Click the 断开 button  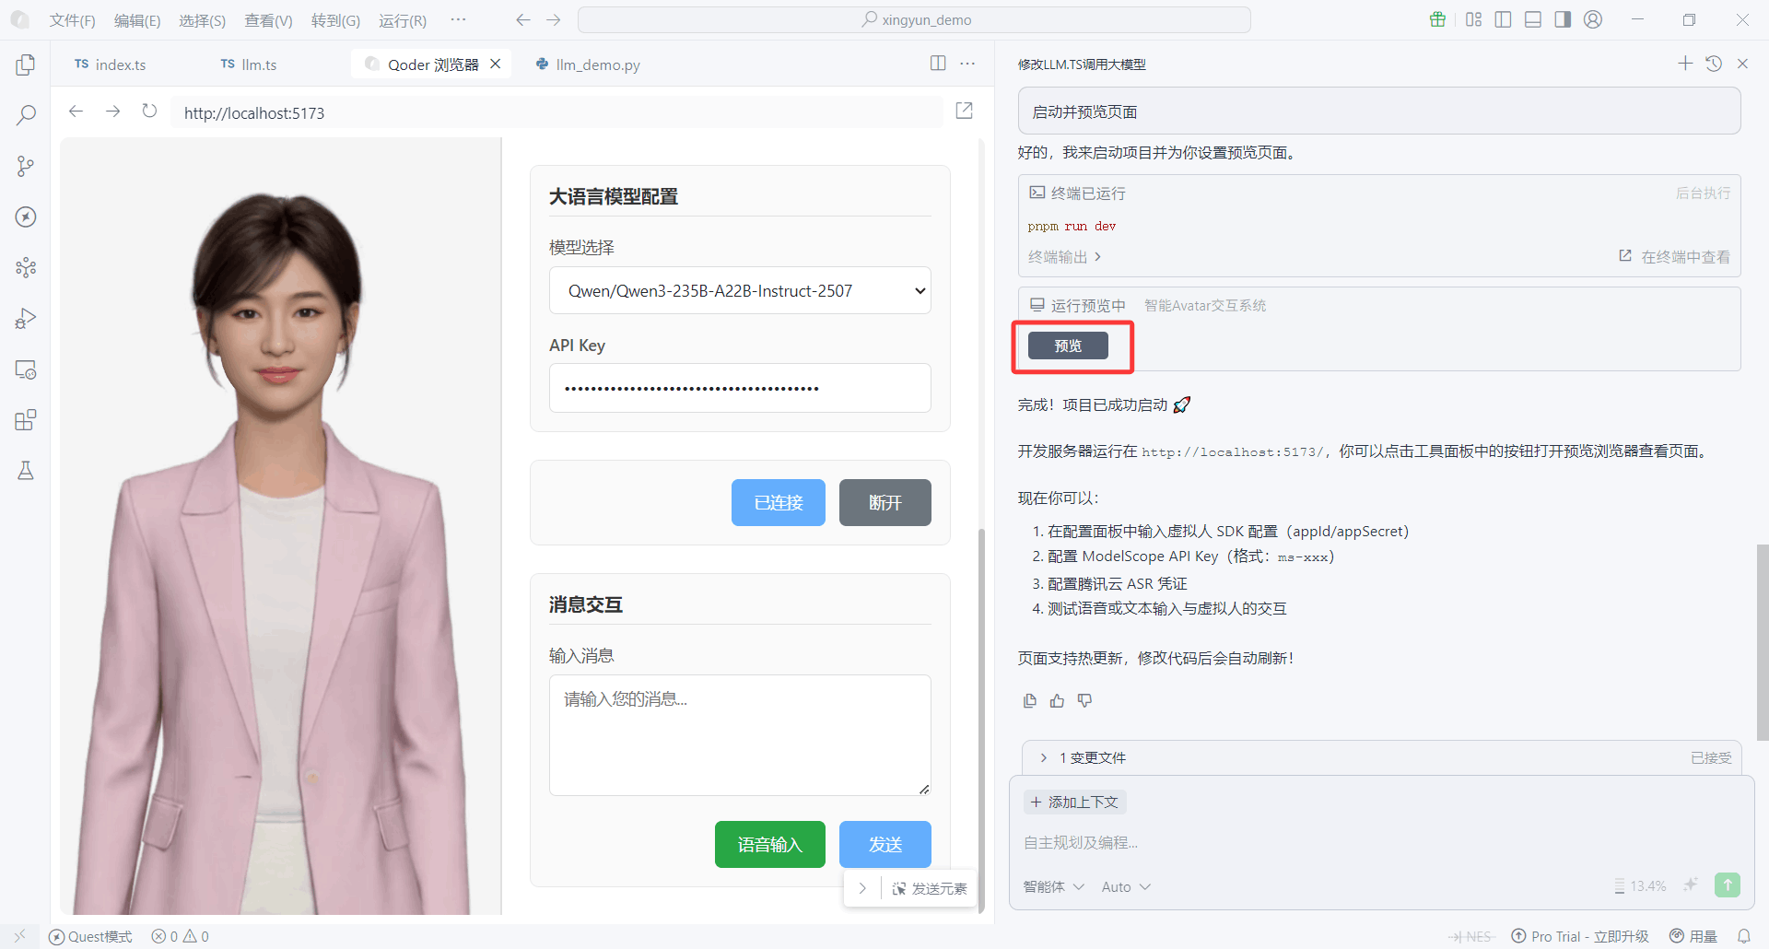885,502
